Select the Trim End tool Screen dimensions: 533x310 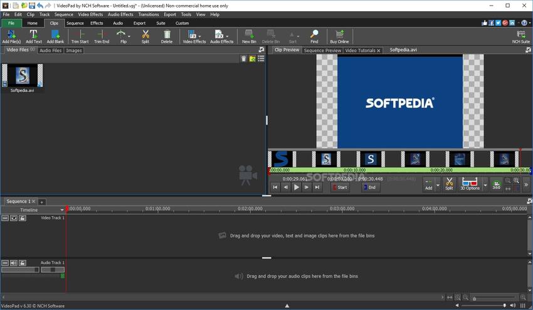tap(102, 36)
